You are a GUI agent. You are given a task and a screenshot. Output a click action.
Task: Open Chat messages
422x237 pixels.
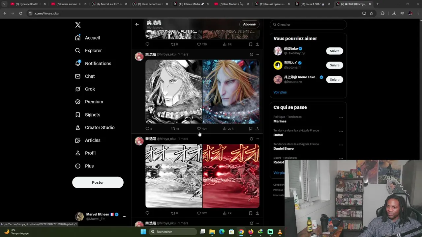[x=85, y=76]
